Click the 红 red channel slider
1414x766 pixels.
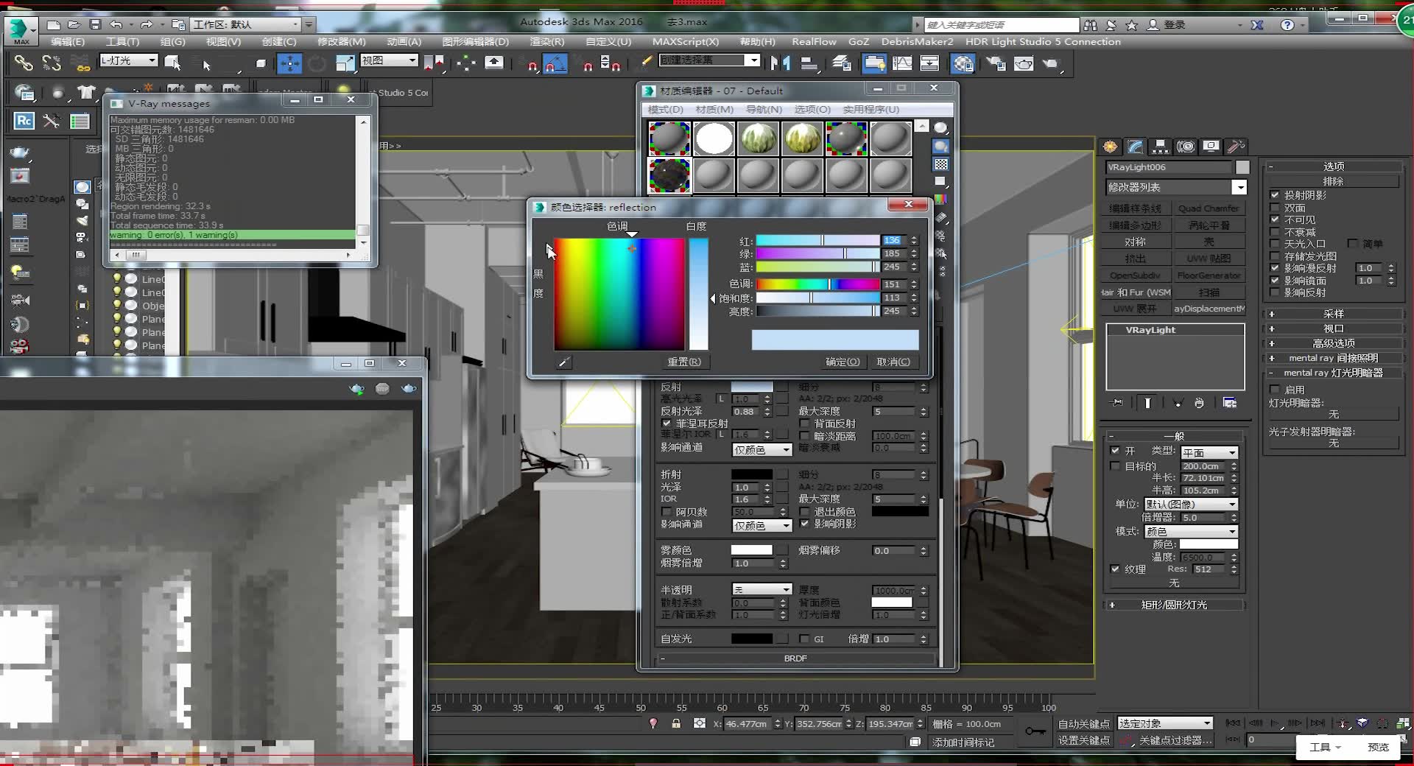817,240
